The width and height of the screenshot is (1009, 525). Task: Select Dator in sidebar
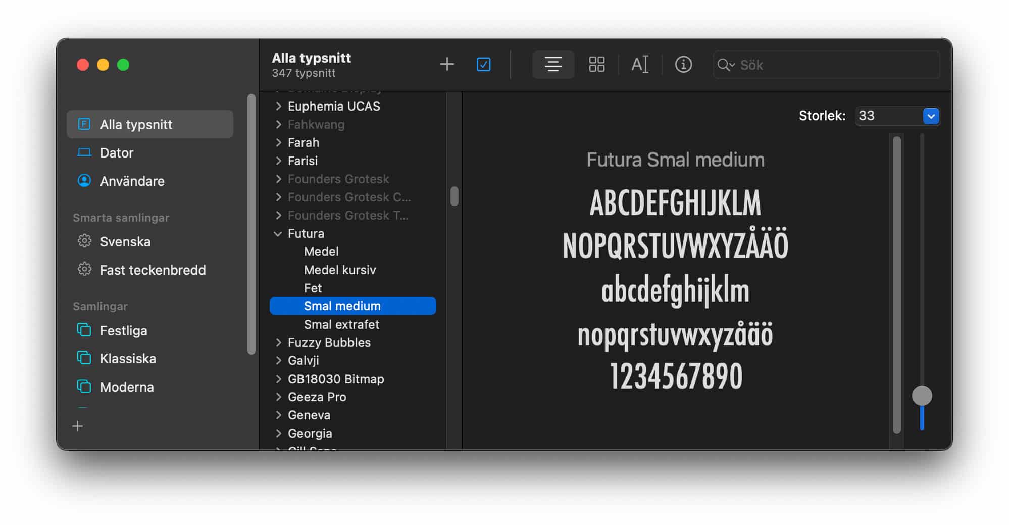(x=150, y=152)
